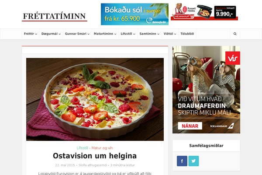
Task: Click the Fréttatíminn site logo
Action: point(55,17)
